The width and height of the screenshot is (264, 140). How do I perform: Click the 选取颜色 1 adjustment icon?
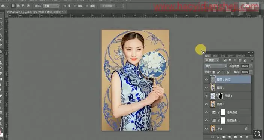214,112
